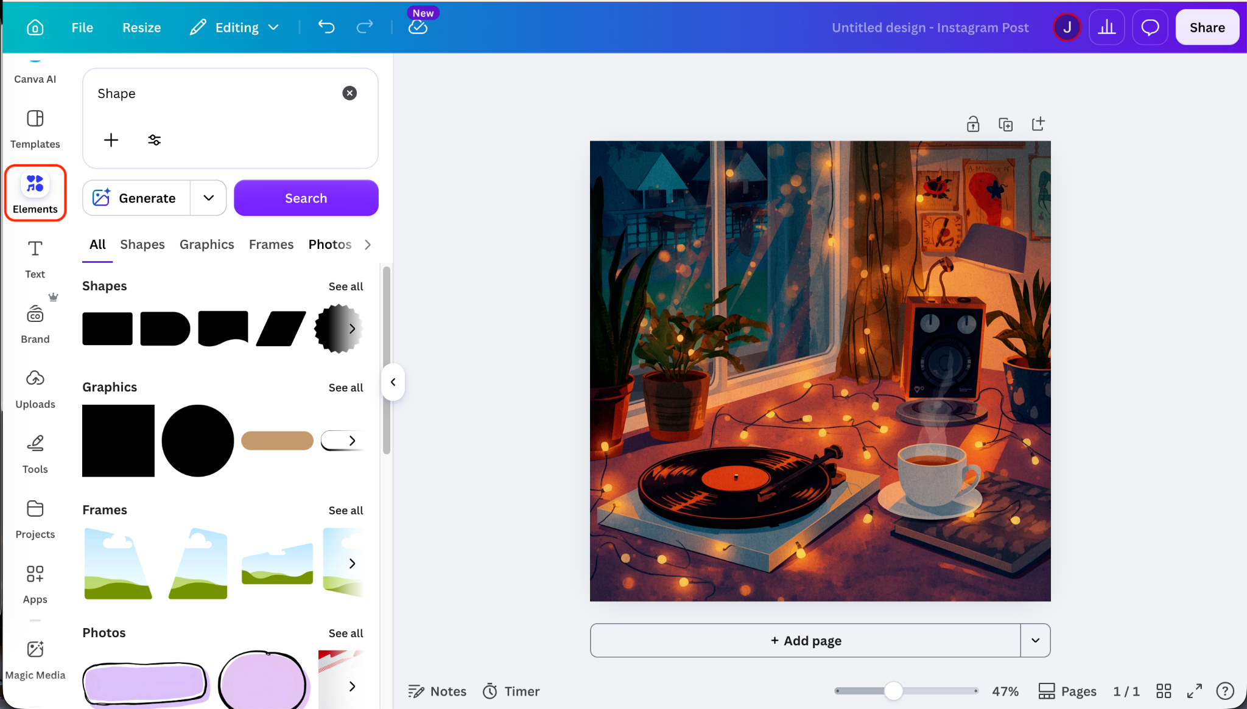Show more items in the Photos row

(x=352, y=686)
